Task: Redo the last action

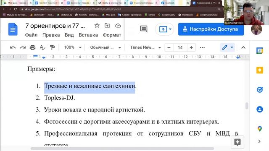Action: 23,47
